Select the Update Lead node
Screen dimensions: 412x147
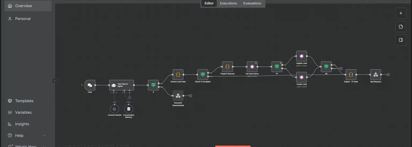click(x=301, y=56)
